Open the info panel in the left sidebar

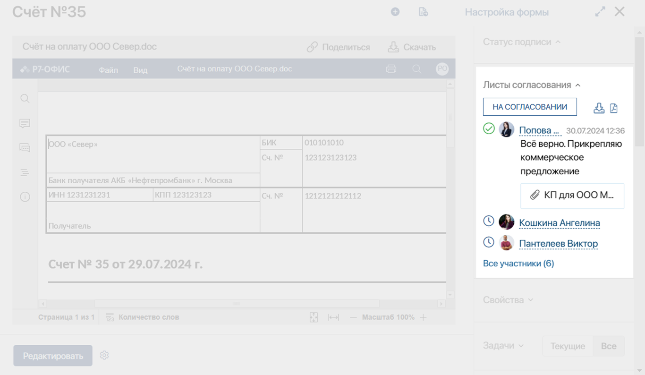click(x=25, y=197)
